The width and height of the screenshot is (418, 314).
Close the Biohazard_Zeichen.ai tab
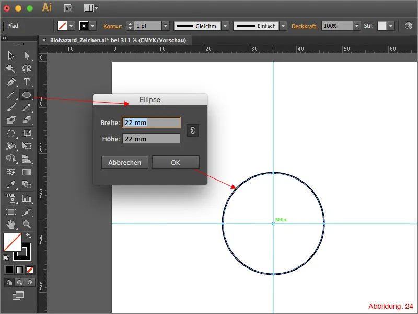44,40
